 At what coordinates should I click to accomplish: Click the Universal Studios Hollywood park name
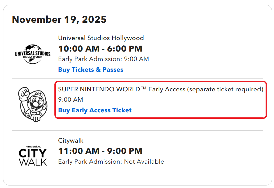tap(101, 38)
